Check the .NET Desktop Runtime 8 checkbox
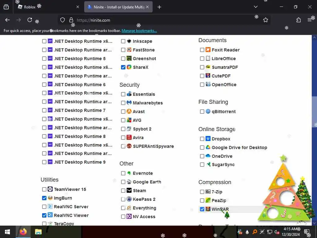 (44, 136)
